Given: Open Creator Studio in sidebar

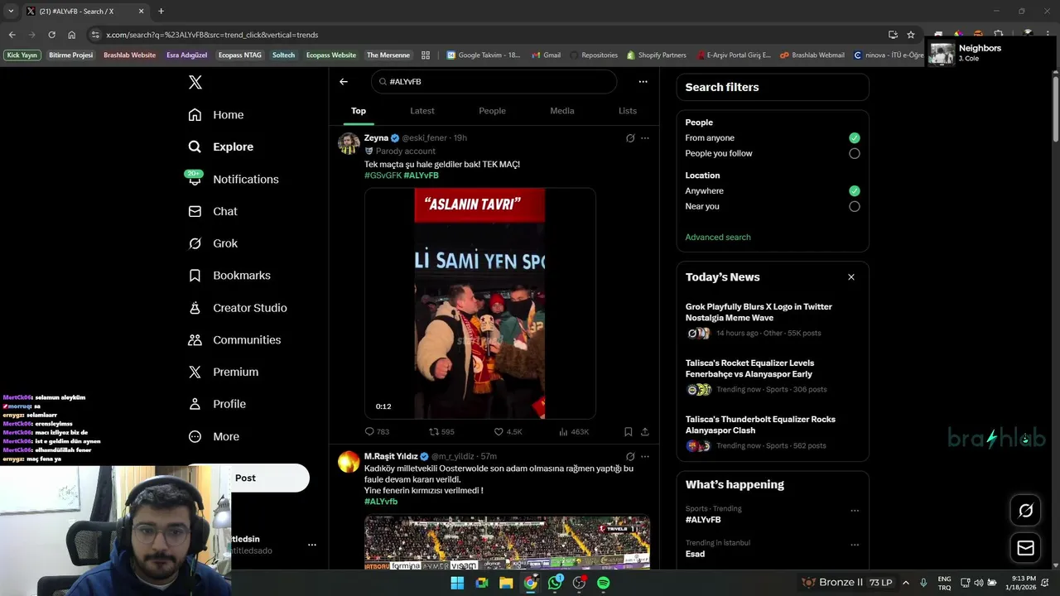Looking at the screenshot, I should (x=238, y=308).
